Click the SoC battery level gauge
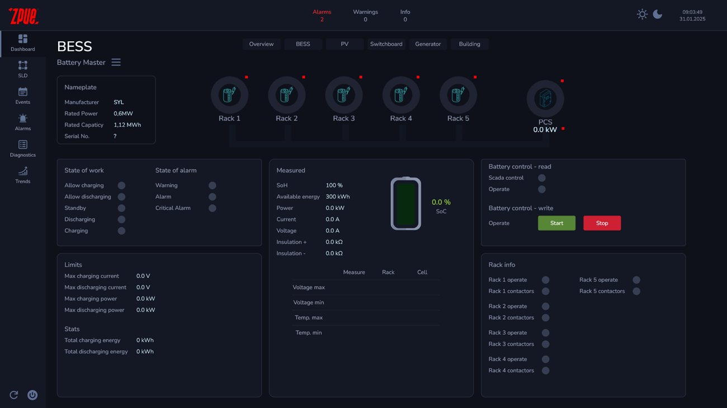Viewport: 727px width, 408px height. coord(405,204)
